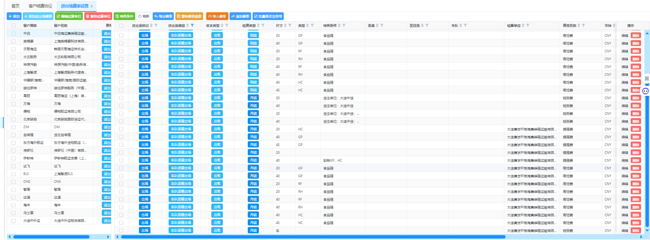This screenshot has height=240, width=650.
Task: Check the select-all box in customer list
Action: pos(14,26)
